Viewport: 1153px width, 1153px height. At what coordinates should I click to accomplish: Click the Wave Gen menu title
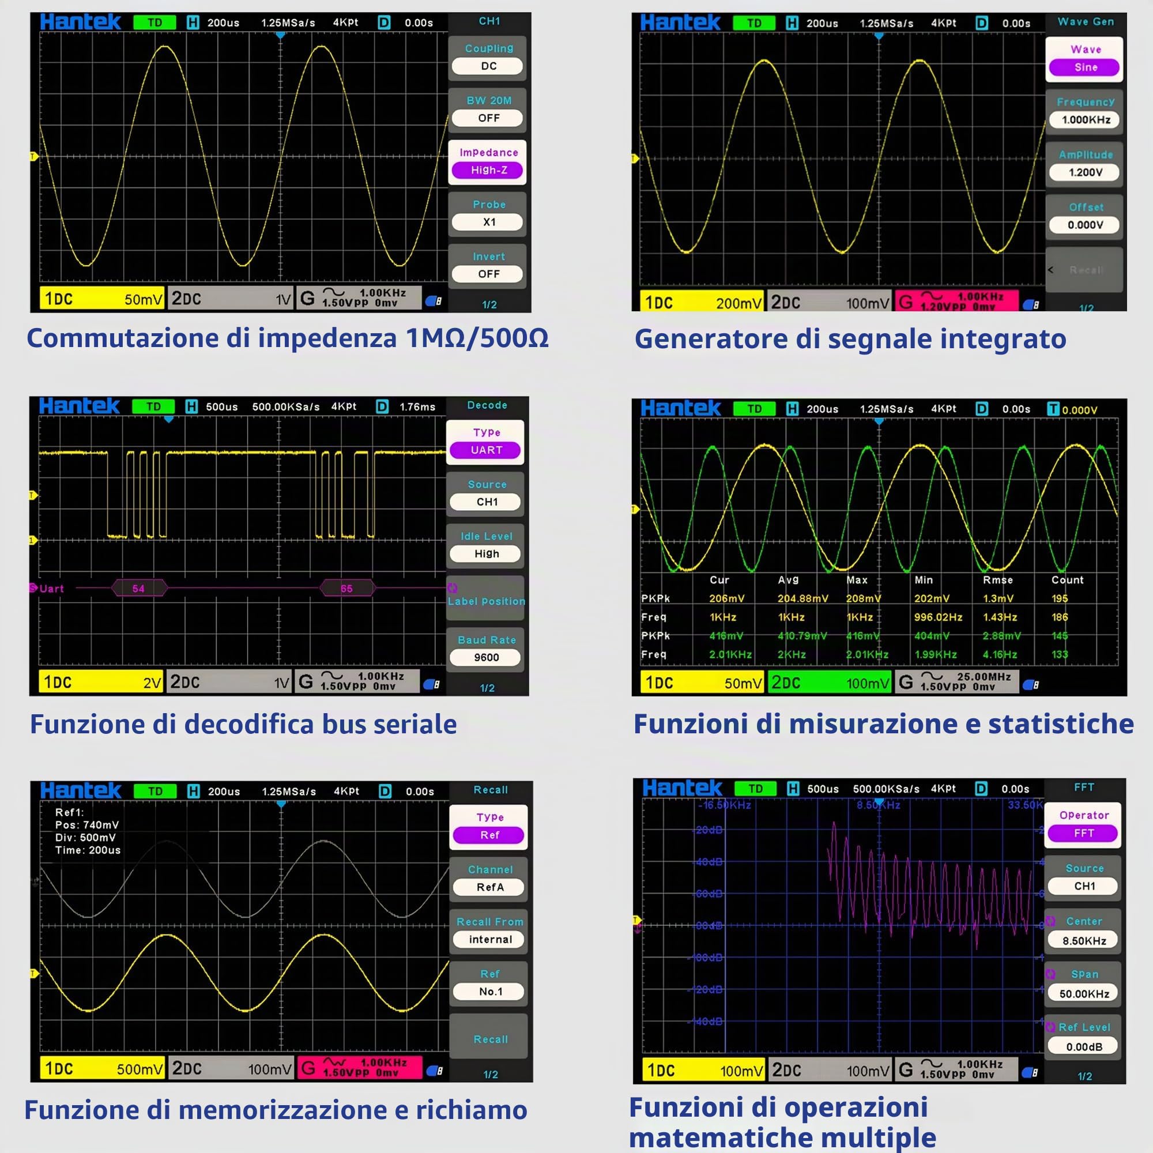click(x=1086, y=22)
